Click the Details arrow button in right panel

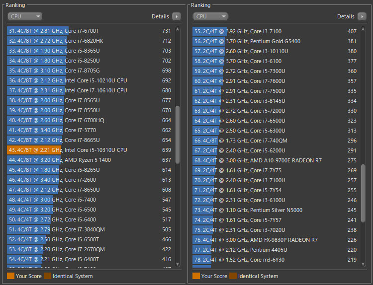[x=363, y=16]
